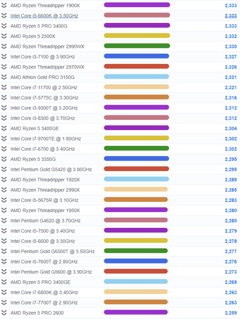The height and width of the screenshot is (319, 240).
Task: Expand the AMD Ryzen 5 2500X chevron
Action: pyautogui.click(x=4, y=36)
